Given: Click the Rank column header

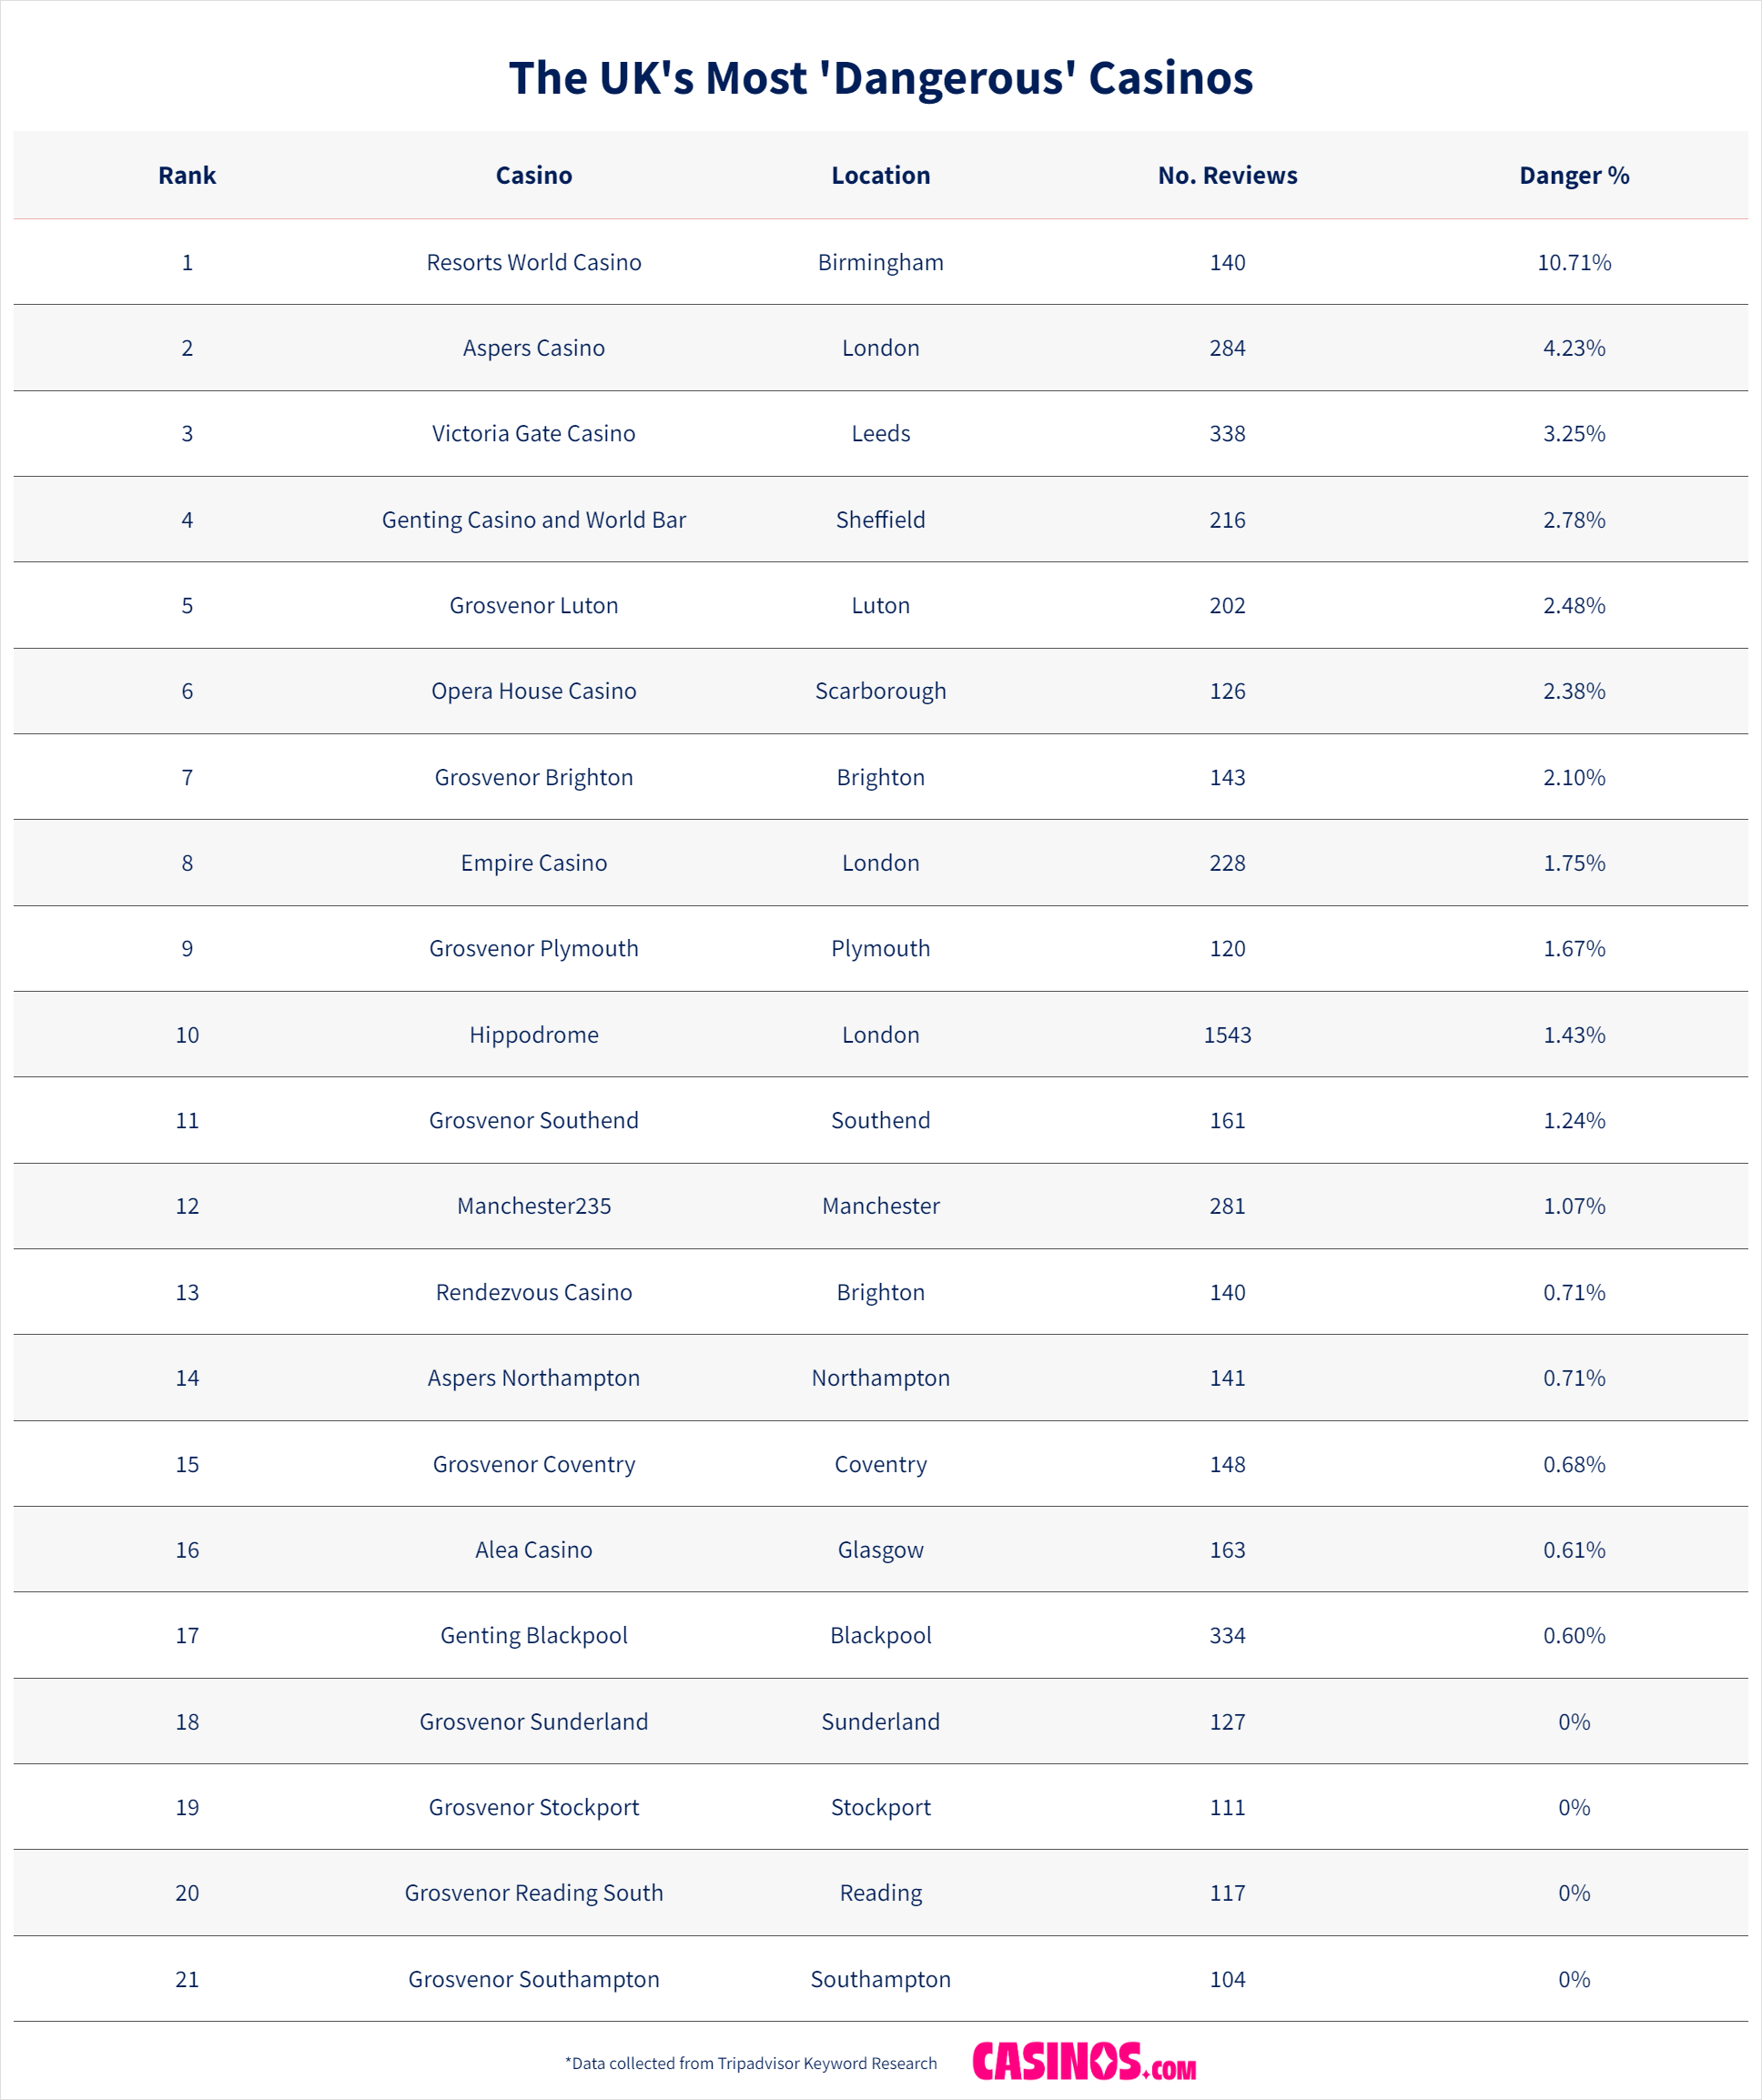Looking at the screenshot, I should click(x=187, y=175).
